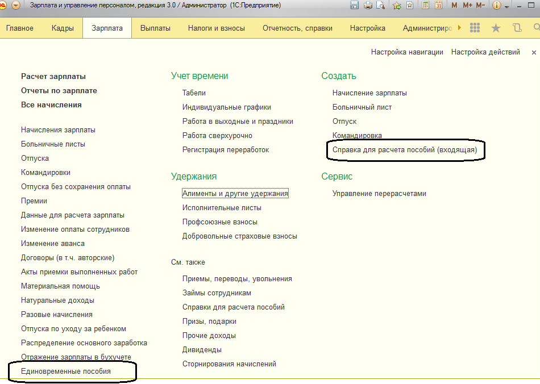
Task: Close the section menu with the × button
Action: 534,52
